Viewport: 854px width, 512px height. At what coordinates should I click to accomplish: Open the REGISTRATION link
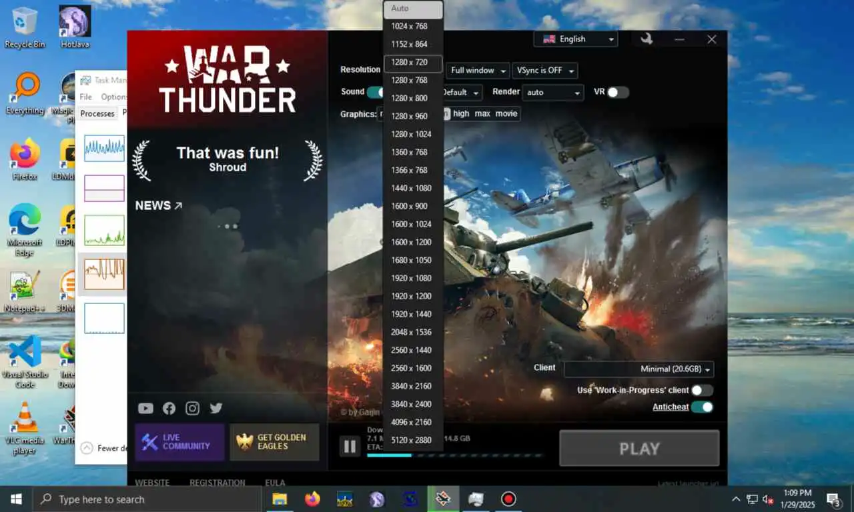pyautogui.click(x=218, y=483)
